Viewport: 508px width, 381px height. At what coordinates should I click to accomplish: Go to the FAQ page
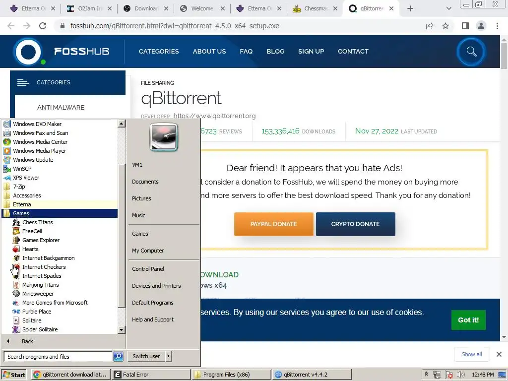pyautogui.click(x=246, y=52)
